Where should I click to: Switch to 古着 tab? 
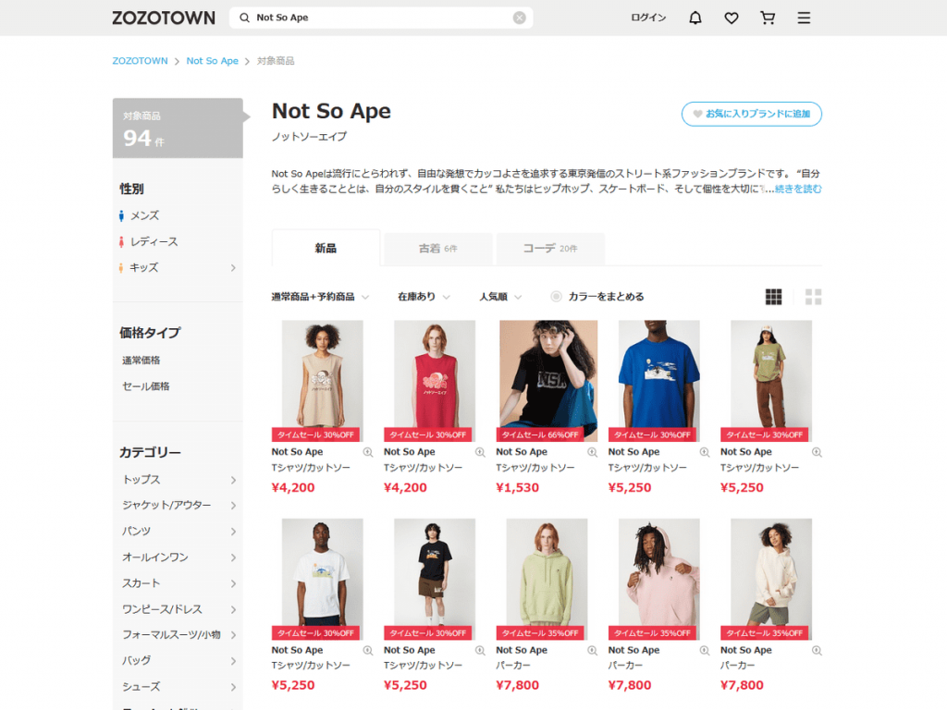[437, 248]
